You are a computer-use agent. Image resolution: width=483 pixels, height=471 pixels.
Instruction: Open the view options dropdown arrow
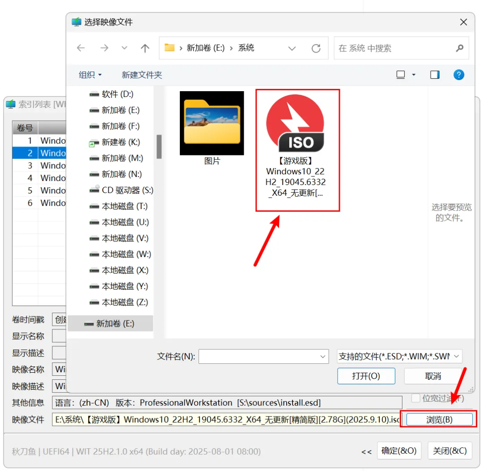(x=414, y=75)
